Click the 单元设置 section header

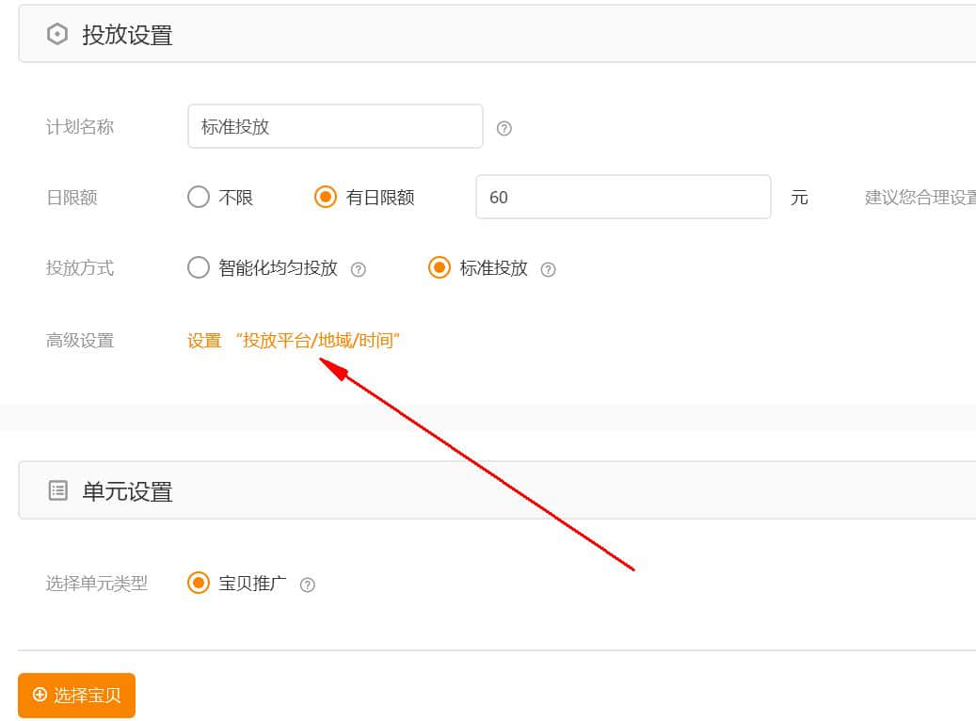[x=127, y=491]
